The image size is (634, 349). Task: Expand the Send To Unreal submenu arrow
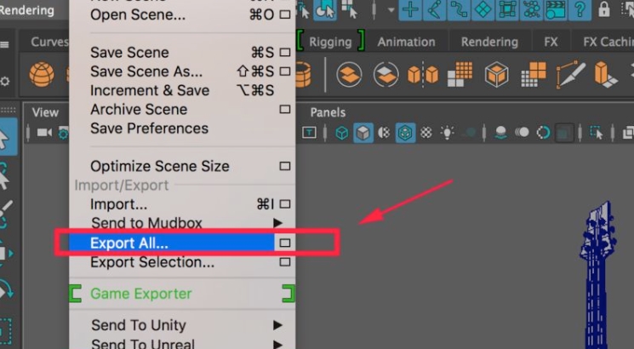tap(277, 344)
